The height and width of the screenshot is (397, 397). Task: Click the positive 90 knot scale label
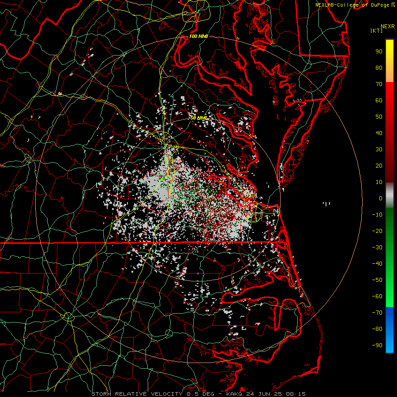(379, 52)
